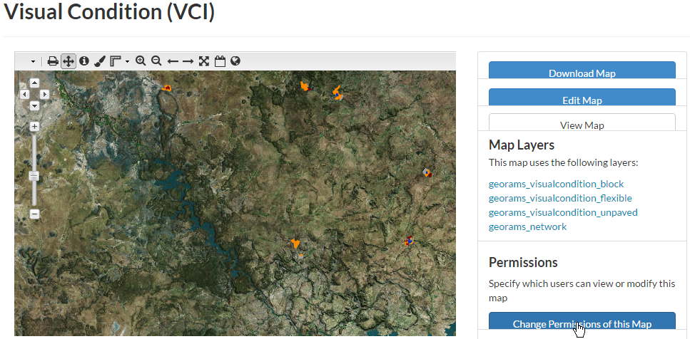Pan the map left with arrow

tap(25, 94)
